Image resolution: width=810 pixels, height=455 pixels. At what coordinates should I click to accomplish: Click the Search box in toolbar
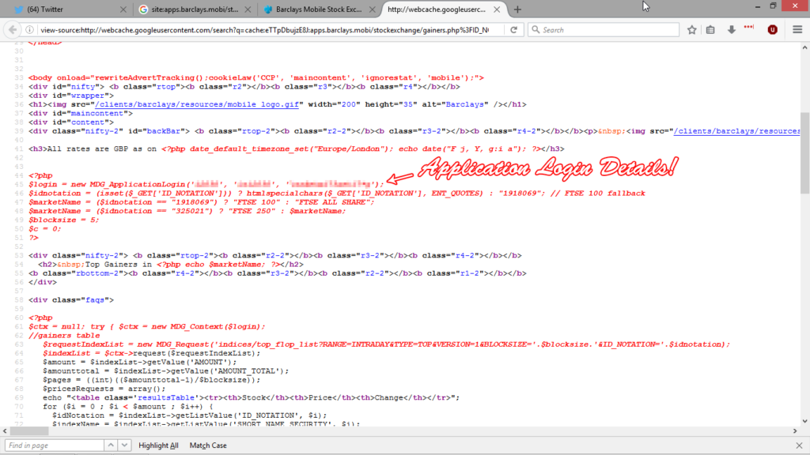tap(604, 30)
